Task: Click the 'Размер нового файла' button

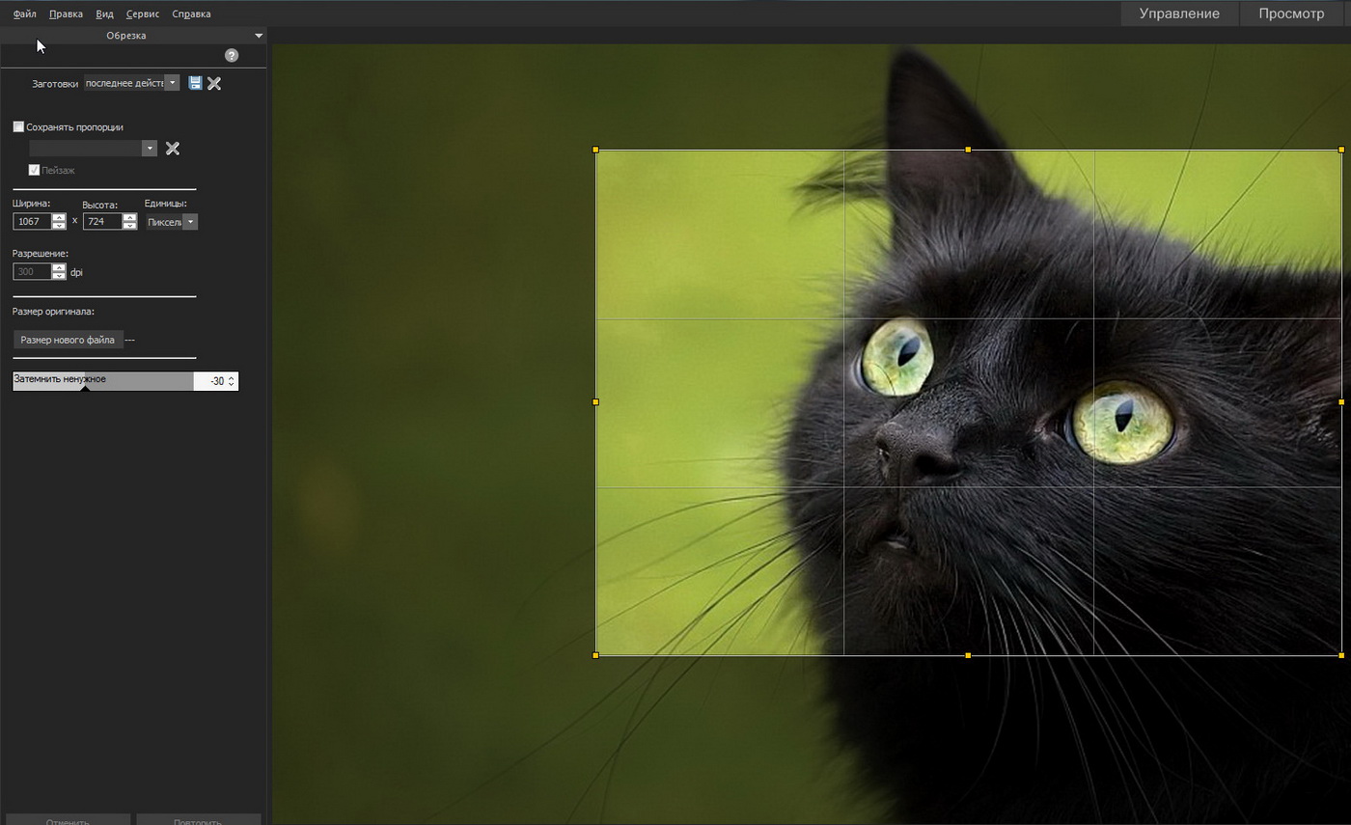Action: point(68,340)
